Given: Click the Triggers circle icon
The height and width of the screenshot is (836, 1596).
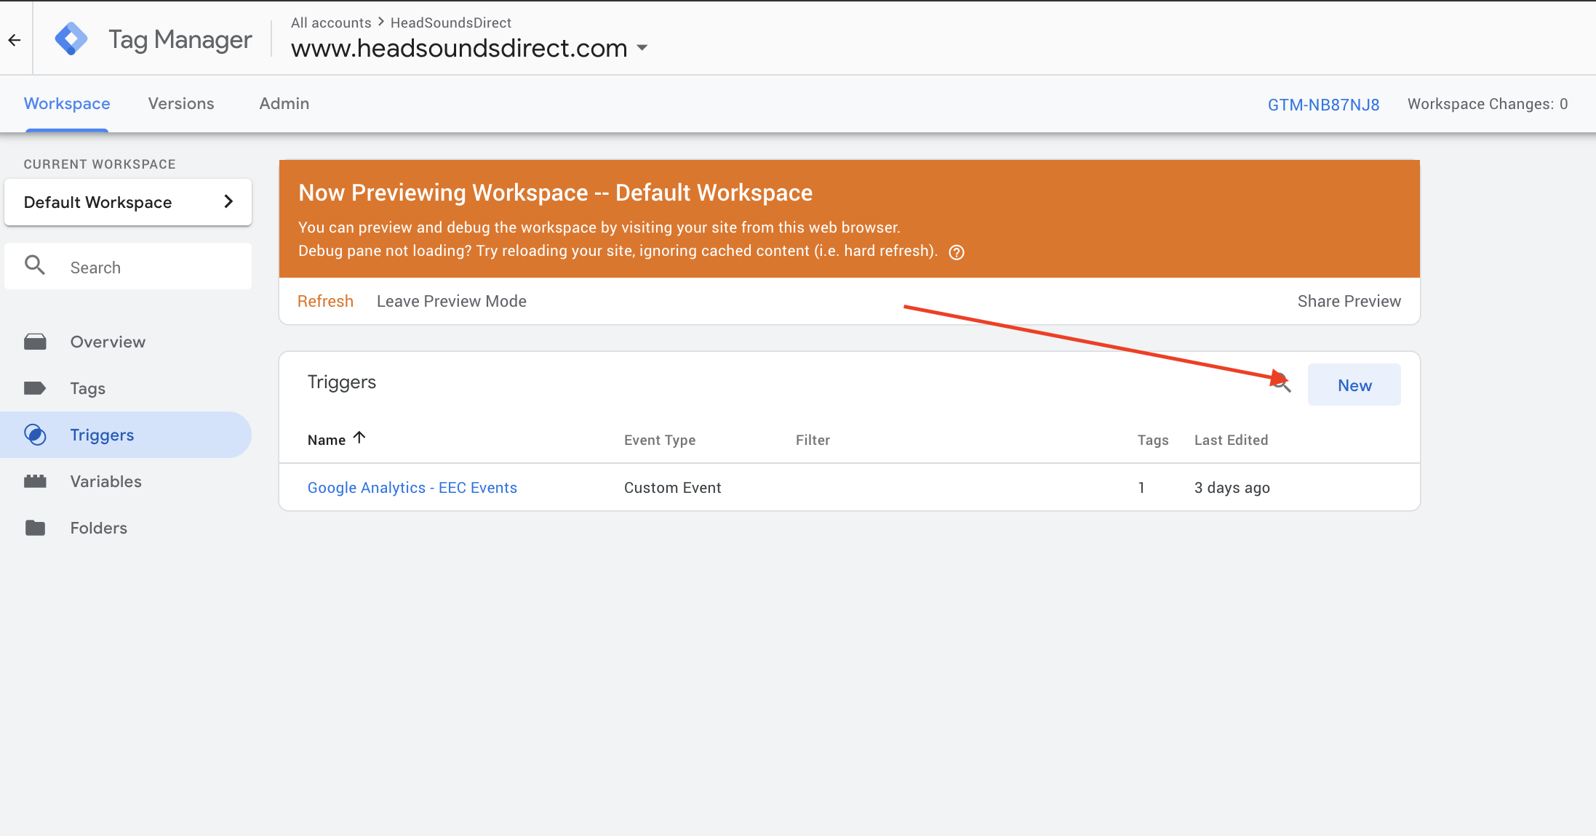Looking at the screenshot, I should [35, 435].
